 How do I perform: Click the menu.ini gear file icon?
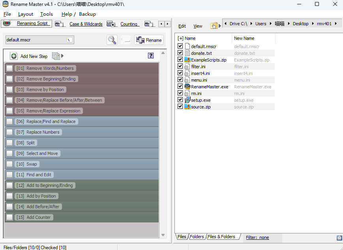click(x=187, y=80)
